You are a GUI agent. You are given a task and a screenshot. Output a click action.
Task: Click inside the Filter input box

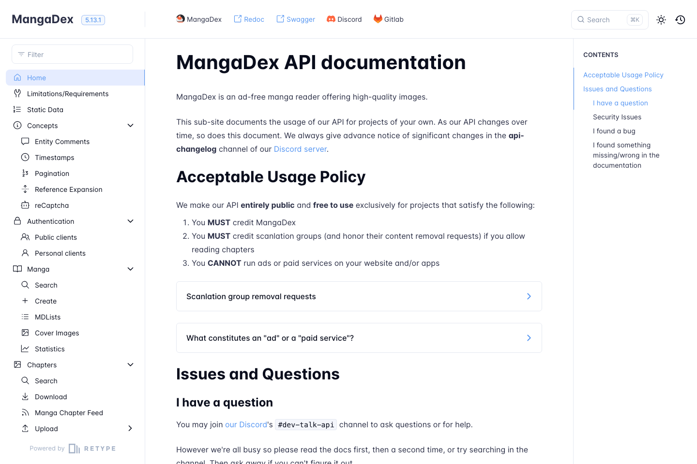[72, 54]
